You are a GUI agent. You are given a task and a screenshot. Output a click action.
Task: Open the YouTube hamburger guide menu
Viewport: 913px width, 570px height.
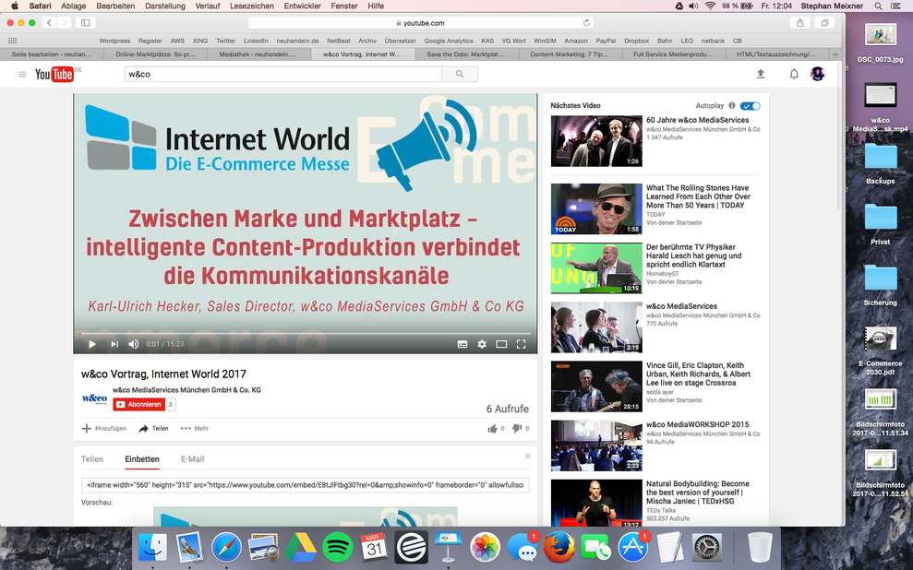point(22,75)
